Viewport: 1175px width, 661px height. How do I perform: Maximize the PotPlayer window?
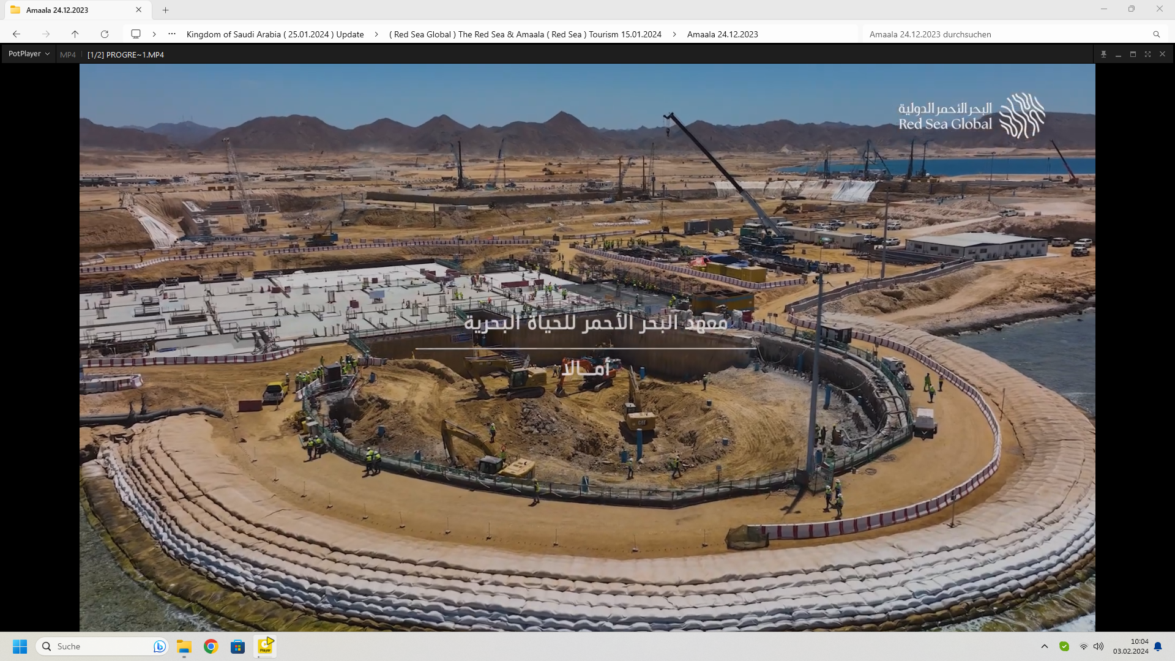pos(1133,54)
